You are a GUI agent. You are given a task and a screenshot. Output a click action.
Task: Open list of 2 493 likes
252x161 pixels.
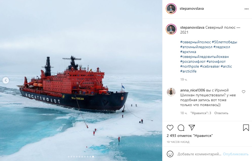[190, 136]
